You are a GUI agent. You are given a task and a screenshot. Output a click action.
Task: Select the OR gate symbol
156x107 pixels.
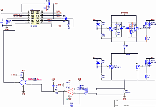click(x=23, y=83)
